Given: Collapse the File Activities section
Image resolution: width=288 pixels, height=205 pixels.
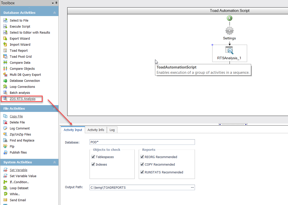Looking at the screenshot, I should 54,109.
